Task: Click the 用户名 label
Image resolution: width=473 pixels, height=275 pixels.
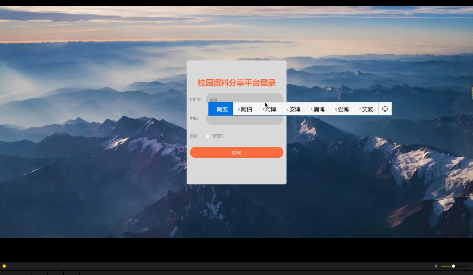Action: click(x=196, y=99)
